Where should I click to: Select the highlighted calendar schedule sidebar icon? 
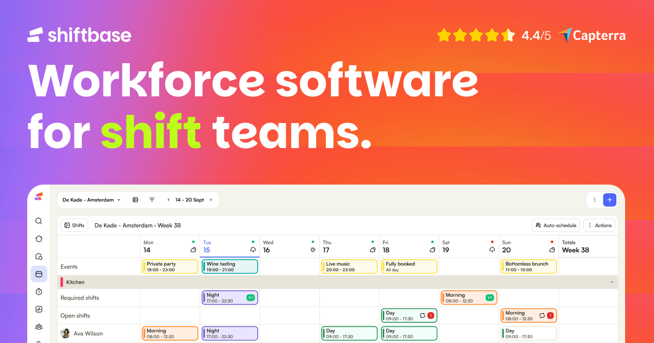click(x=39, y=274)
